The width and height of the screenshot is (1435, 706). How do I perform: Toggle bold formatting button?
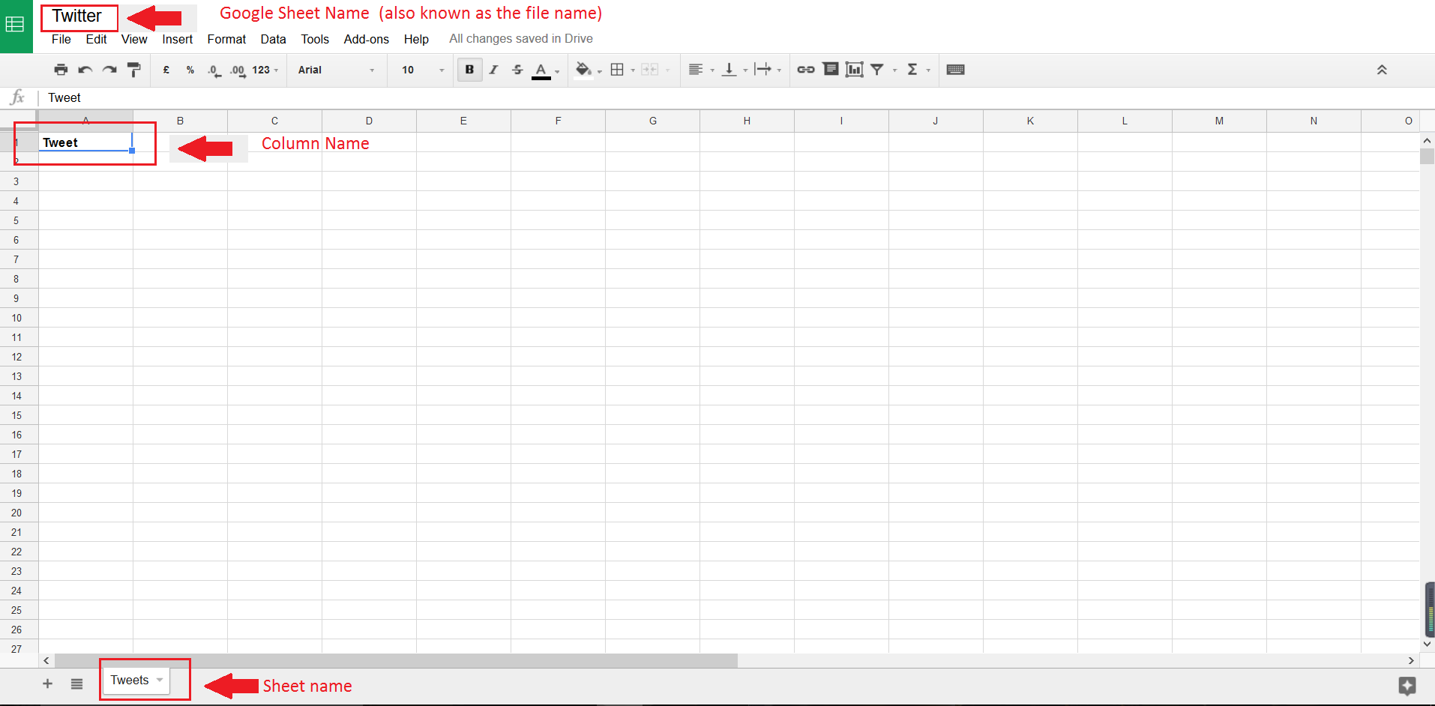(469, 70)
